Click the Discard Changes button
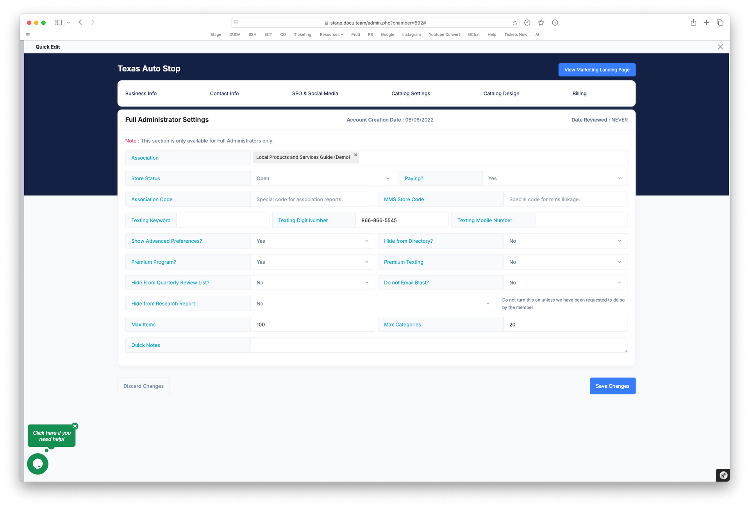Image resolution: width=750 pixels, height=508 pixels. pos(143,386)
